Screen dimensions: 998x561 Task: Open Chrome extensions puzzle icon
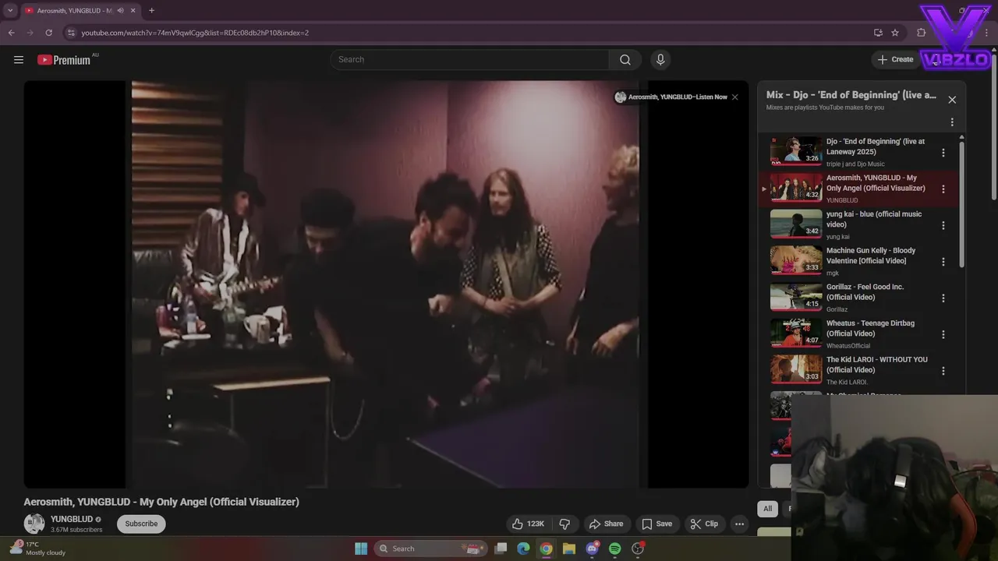(x=921, y=33)
